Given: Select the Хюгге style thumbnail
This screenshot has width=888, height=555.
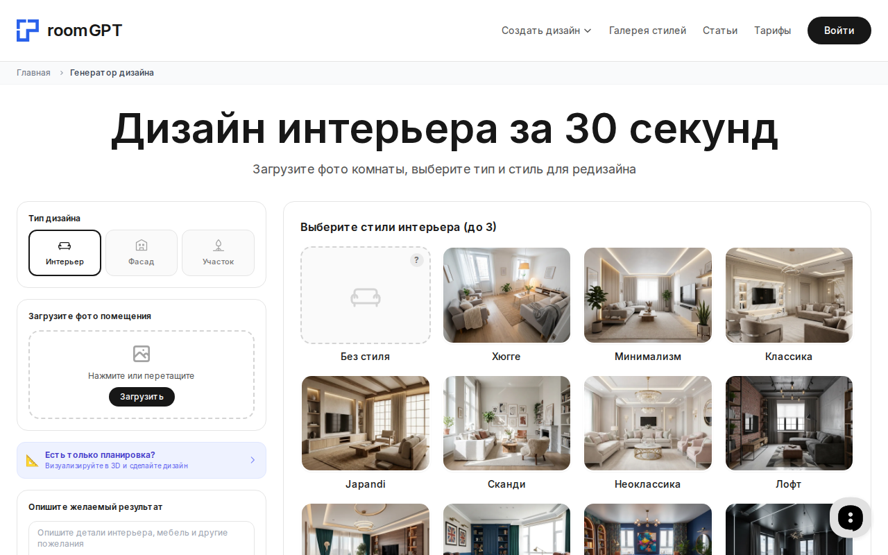Looking at the screenshot, I should click(506, 295).
